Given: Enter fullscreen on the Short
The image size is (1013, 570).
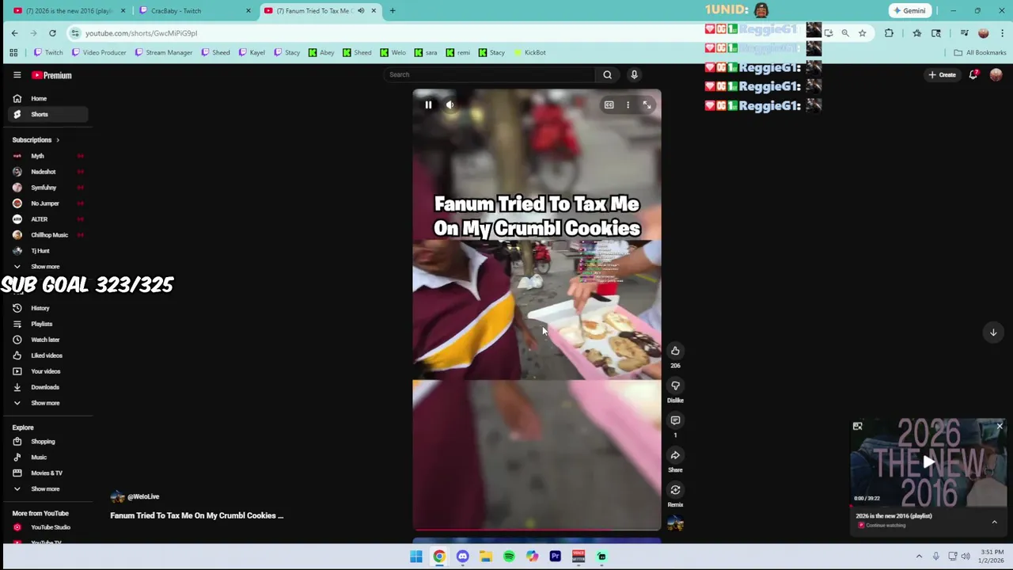Looking at the screenshot, I should (x=647, y=104).
